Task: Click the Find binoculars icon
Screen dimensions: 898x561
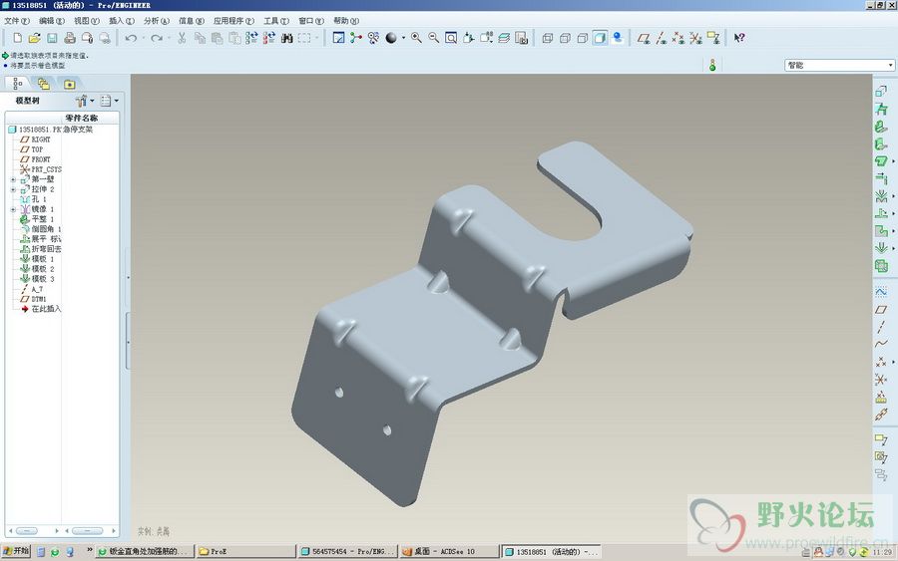Action: pos(286,38)
